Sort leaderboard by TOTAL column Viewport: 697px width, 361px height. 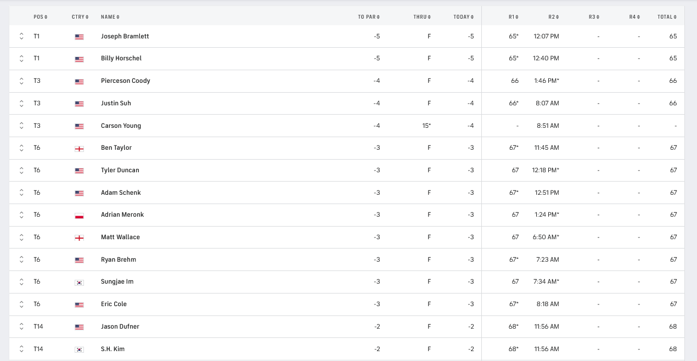click(x=667, y=17)
